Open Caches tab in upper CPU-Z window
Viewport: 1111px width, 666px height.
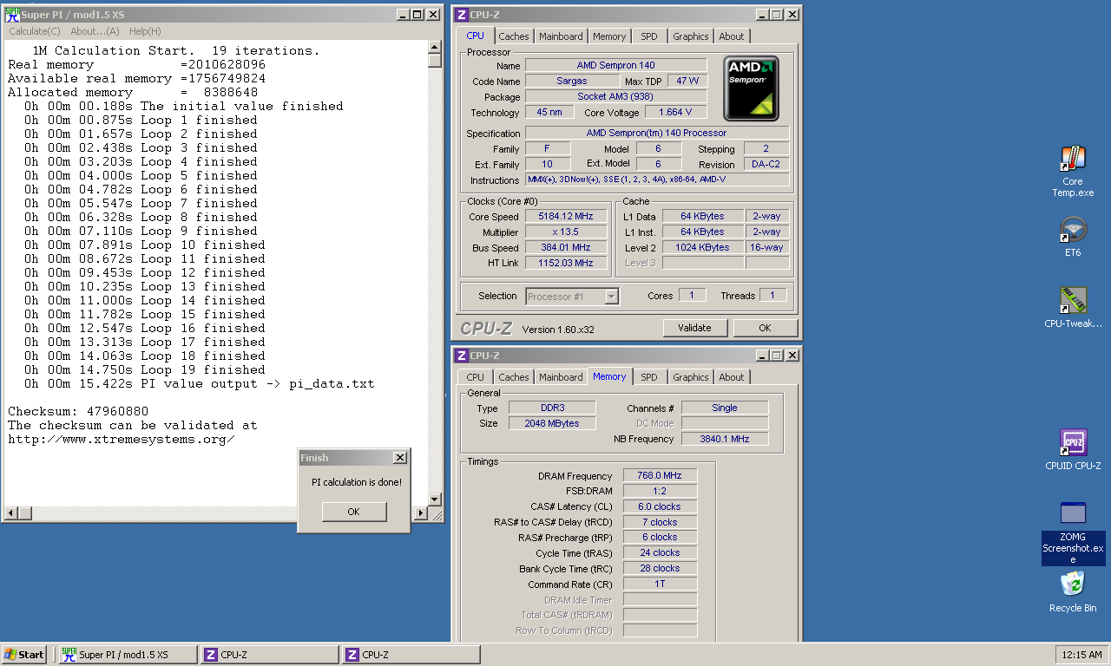[x=514, y=36]
